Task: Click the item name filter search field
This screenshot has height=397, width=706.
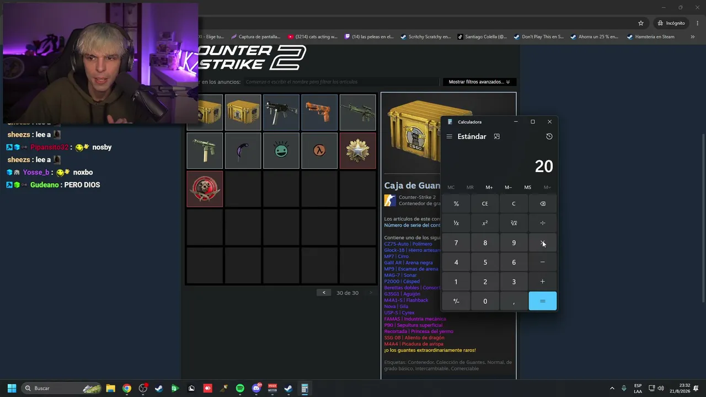Action: (342, 82)
